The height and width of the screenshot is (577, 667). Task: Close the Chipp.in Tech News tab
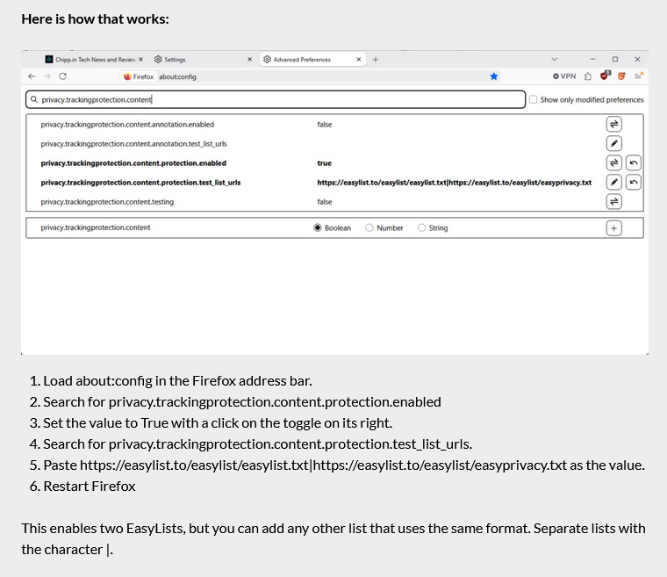140,59
